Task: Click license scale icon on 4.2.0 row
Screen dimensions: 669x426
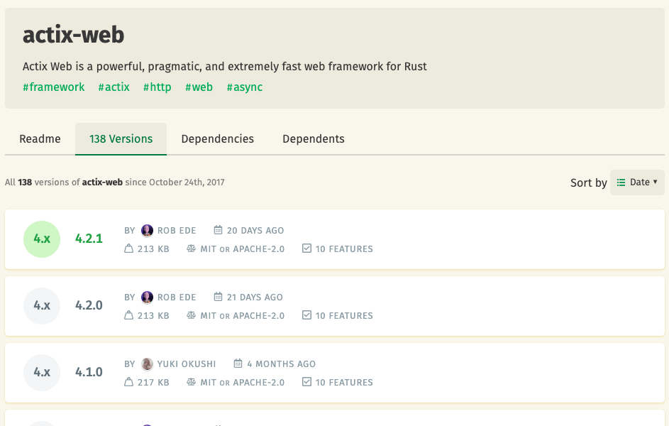Action: (x=191, y=315)
